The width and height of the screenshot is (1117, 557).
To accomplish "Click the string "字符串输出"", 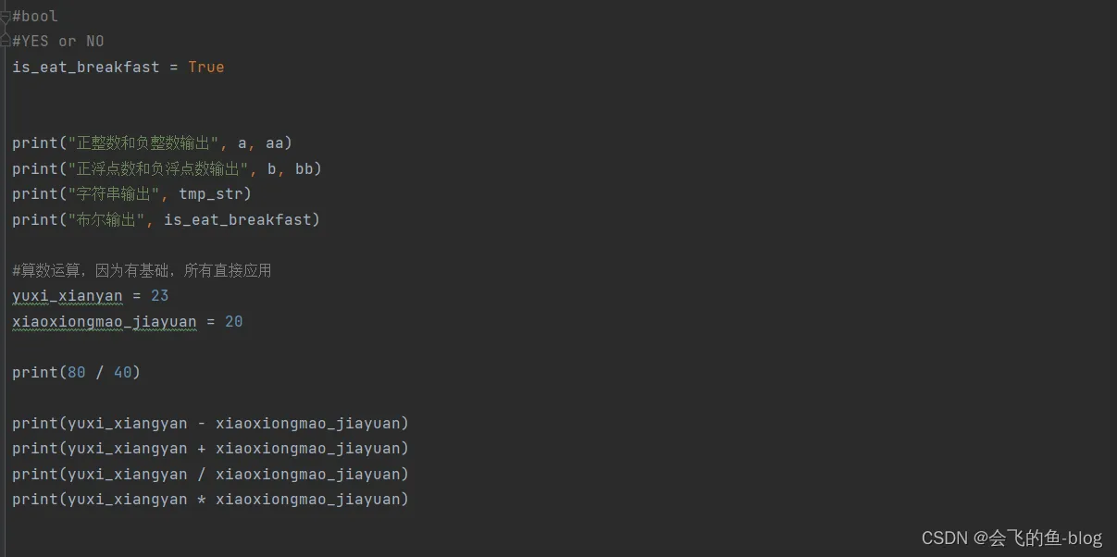I will pos(116,194).
